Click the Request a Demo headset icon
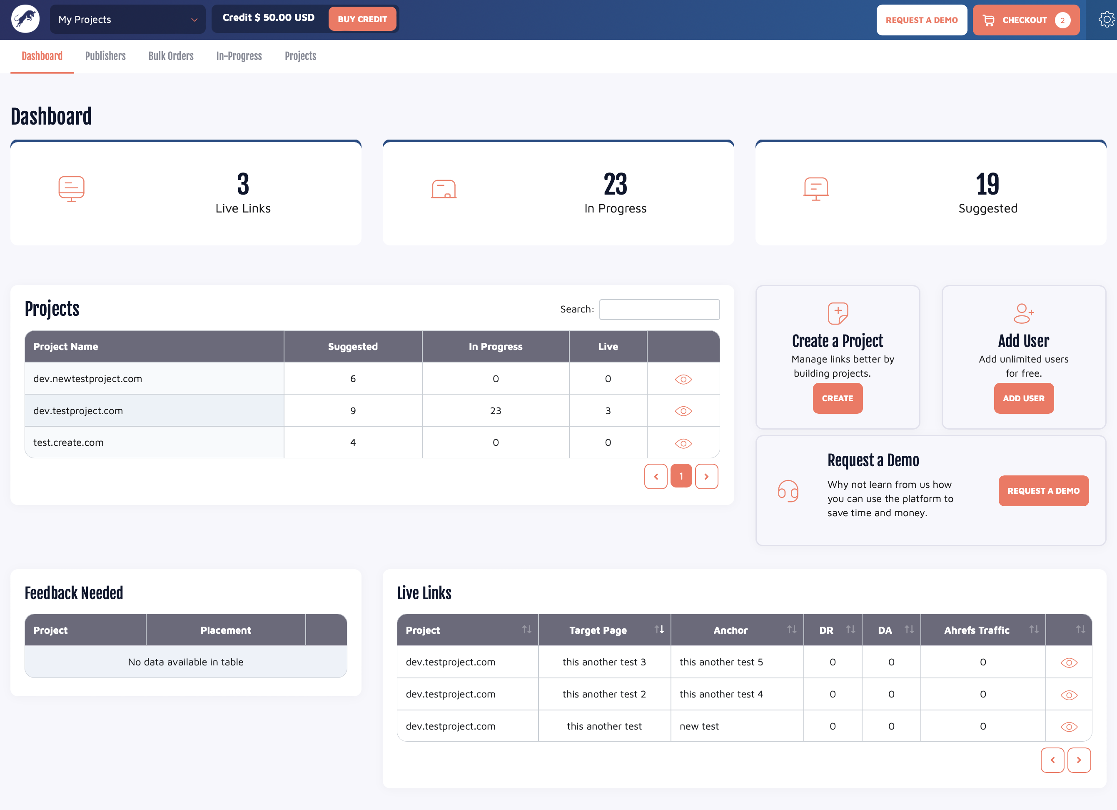 788,491
